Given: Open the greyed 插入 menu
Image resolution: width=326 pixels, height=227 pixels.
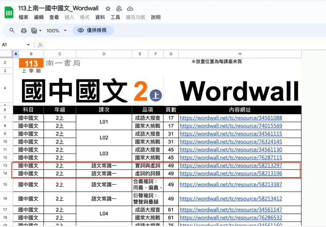Looking at the screenshot, I should (x=70, y=17).
